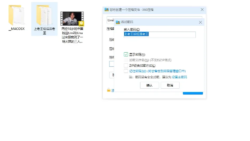Click the 添加密码 dialog title bar icon
Viewport: 250px width, 141px height.
[x=118, y=22]
